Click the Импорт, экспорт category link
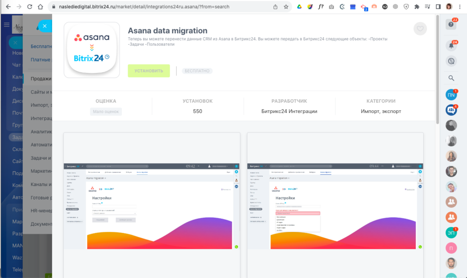 [381, 111]
